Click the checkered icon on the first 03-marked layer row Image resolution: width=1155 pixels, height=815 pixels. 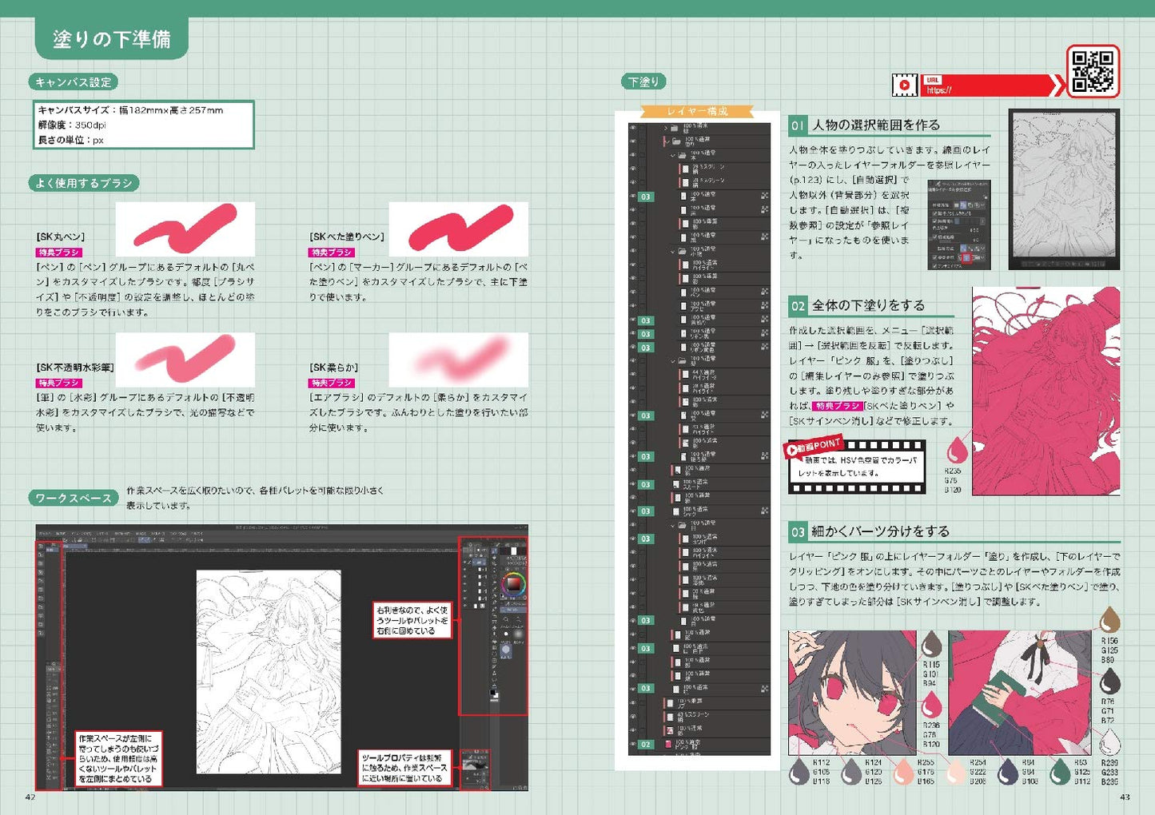(x=764, y=196)
